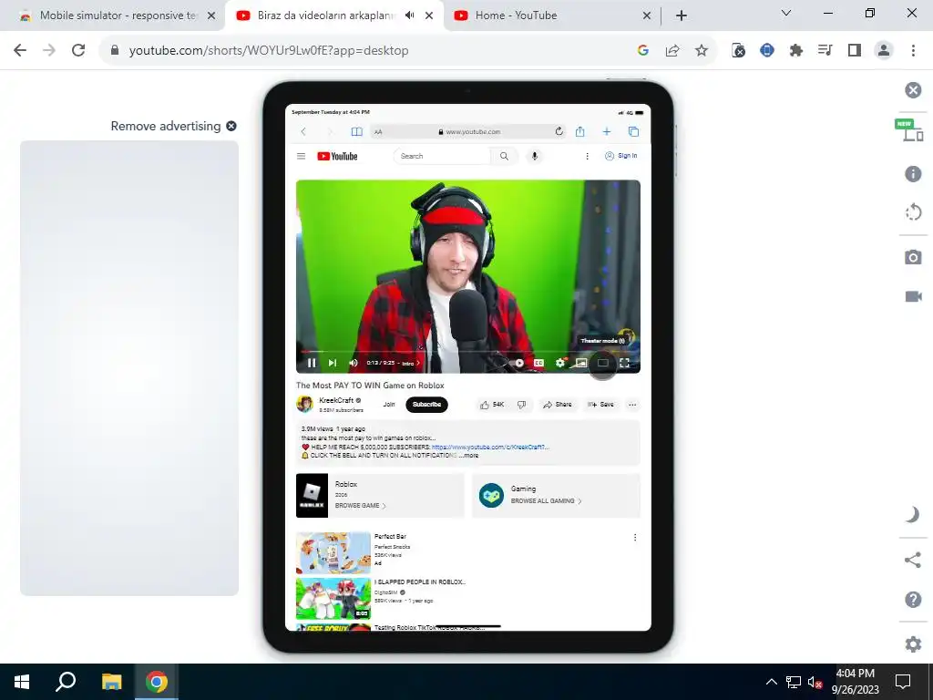The image size is (933, 700).
Task: Focus the YouTube Search field
Action: 442,156
